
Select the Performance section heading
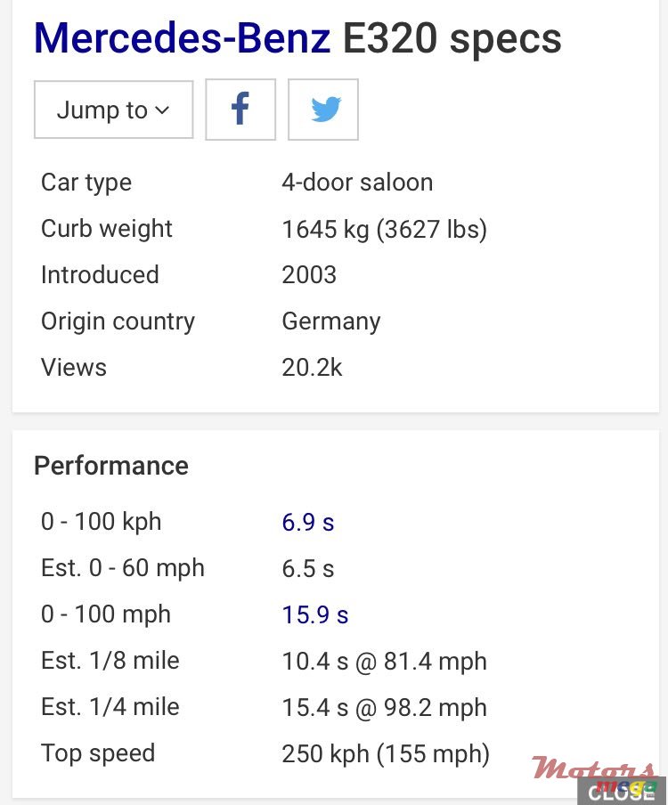point(111,466)
